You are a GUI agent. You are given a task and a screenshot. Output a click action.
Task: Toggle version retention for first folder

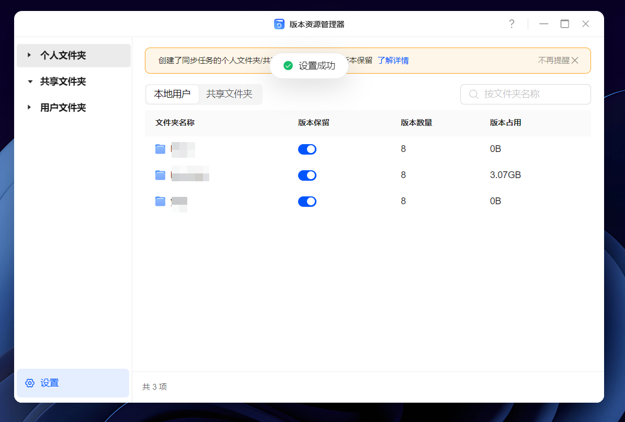pyautogui.click(x=307, y=149)
